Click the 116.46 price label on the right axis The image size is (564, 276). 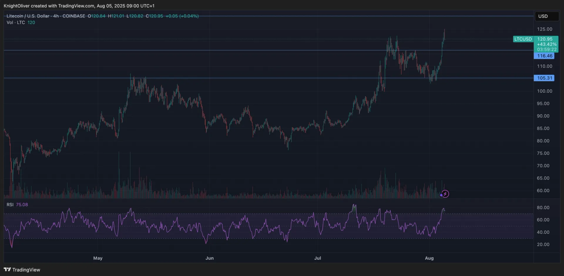[x=544, y=56]
